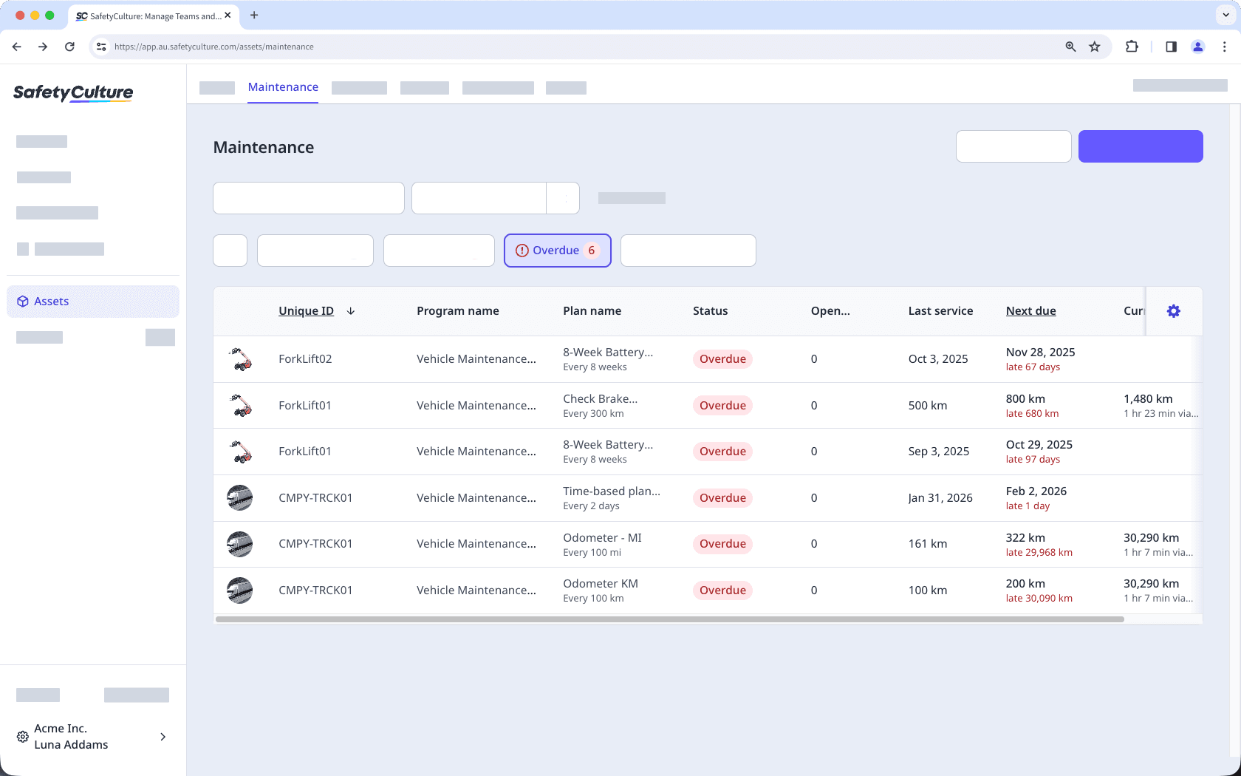Switch to the Maintenance tab

(x=283, y=86)
